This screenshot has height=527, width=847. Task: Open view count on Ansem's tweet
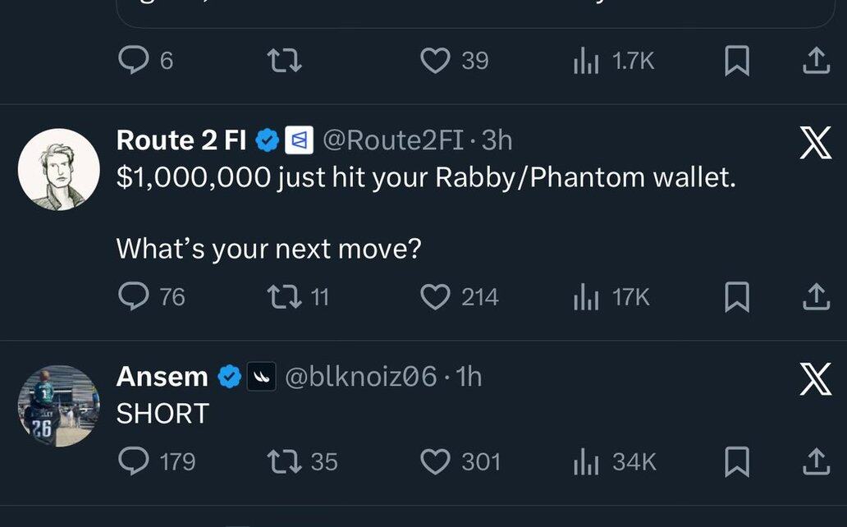coord(584,461)
